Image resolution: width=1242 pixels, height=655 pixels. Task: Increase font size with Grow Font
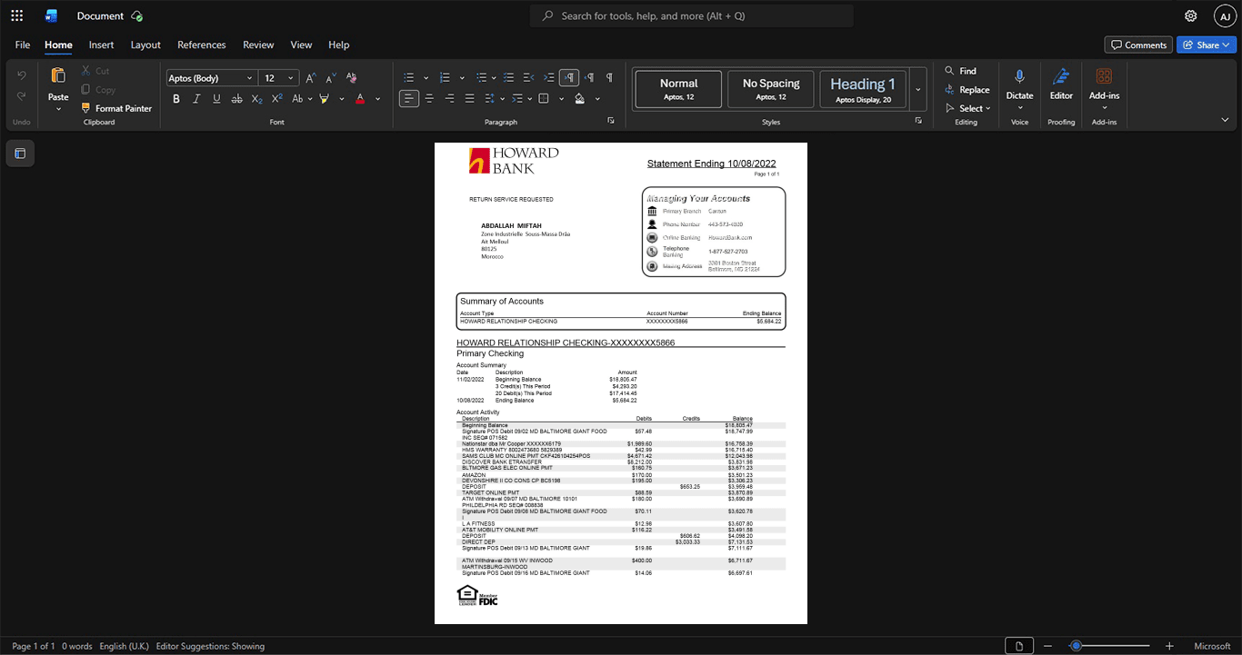311,78
